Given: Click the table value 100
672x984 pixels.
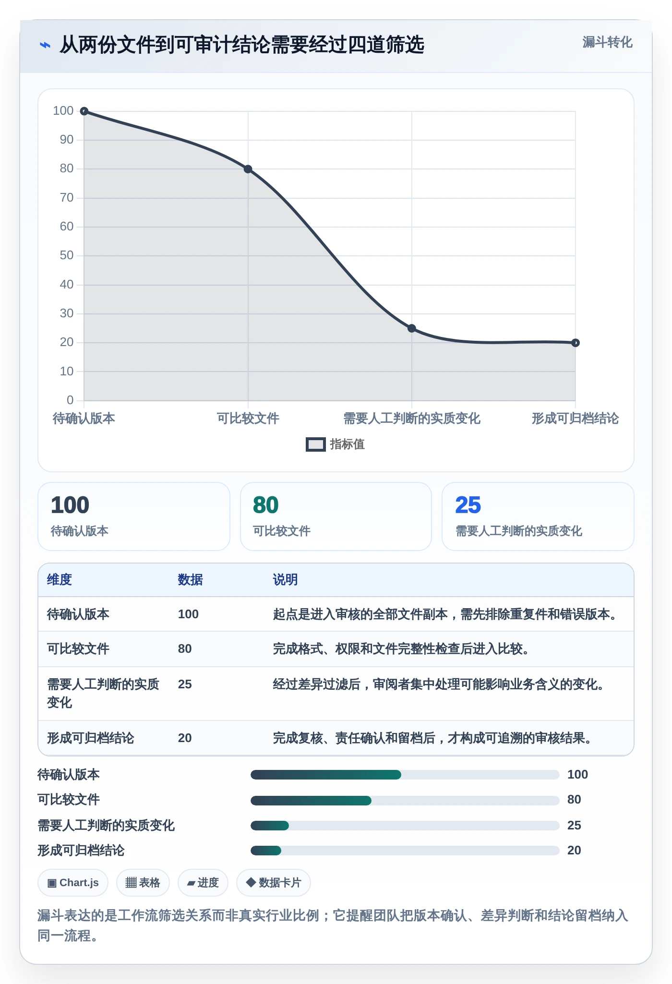Looking at the screenshot, I should pyautogui.click(x=188, y=614).
